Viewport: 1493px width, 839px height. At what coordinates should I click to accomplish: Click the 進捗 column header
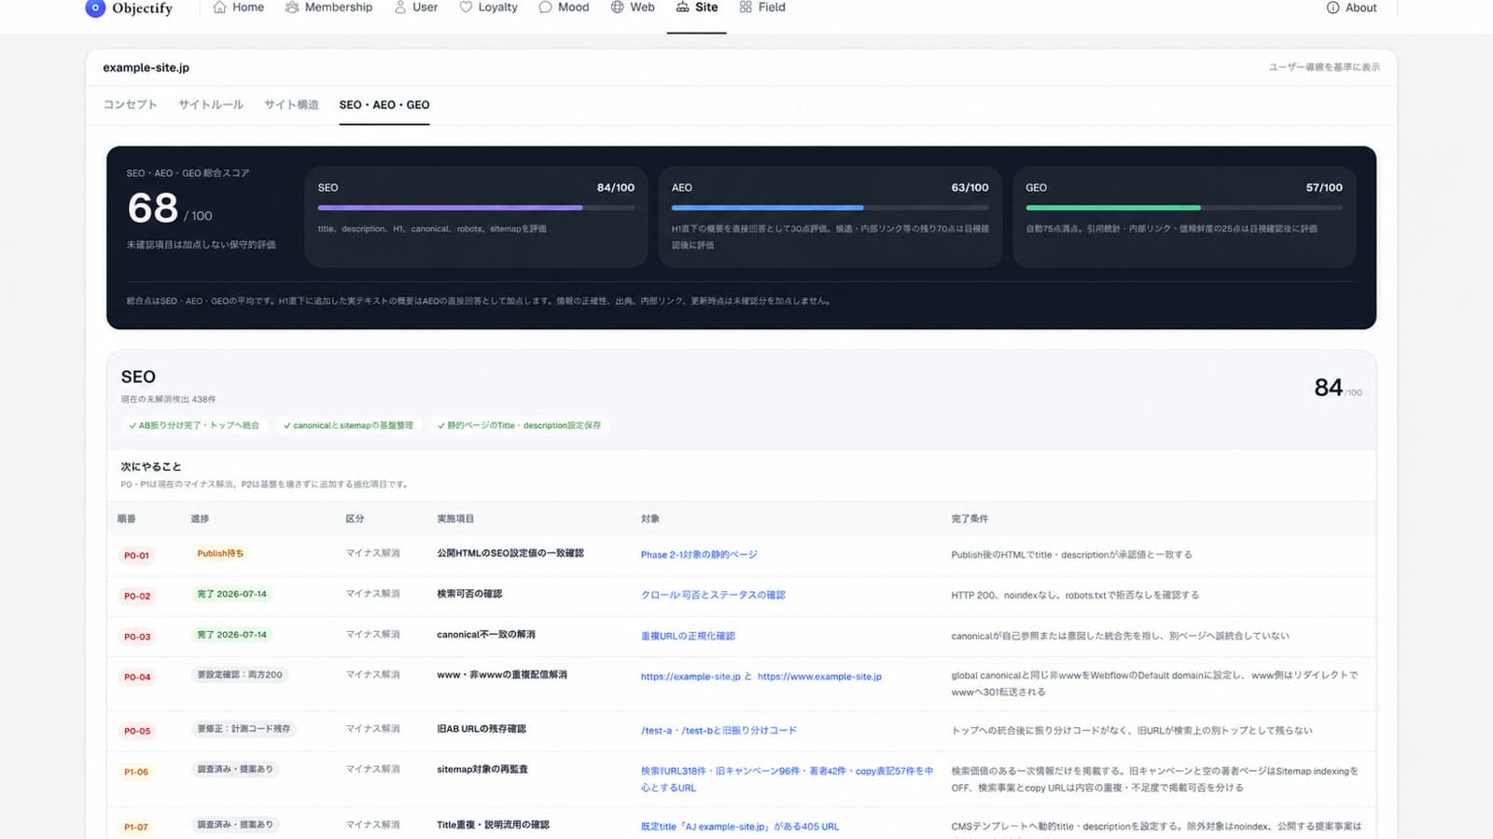(200, 518)
